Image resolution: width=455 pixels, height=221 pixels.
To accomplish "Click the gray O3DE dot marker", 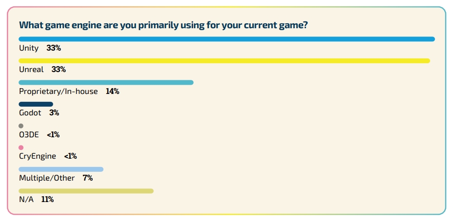I will click(21, 126).
